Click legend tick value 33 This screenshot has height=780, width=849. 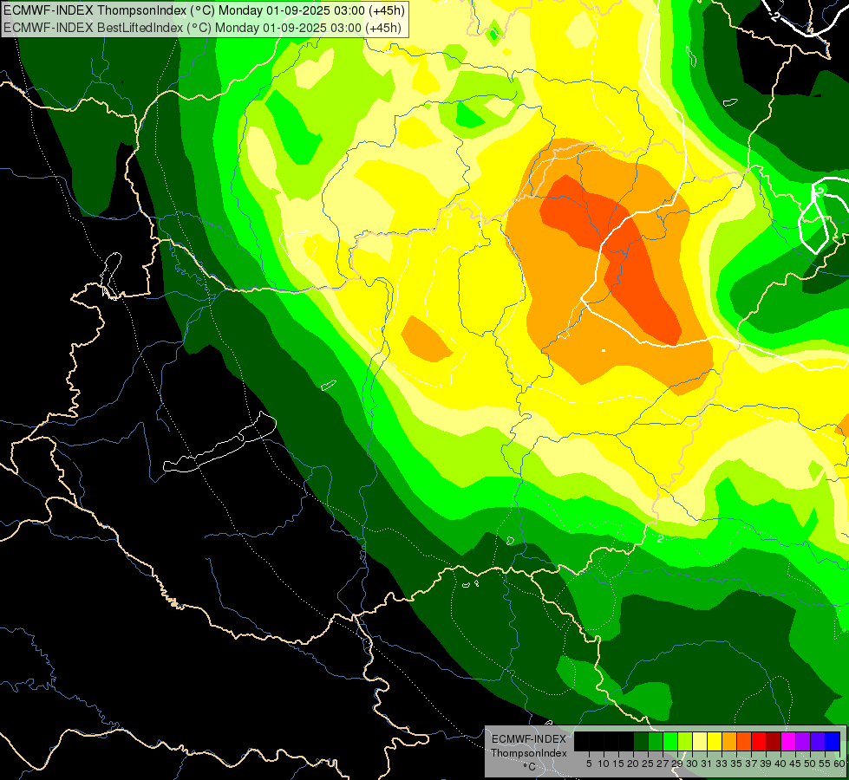(722, 764)
